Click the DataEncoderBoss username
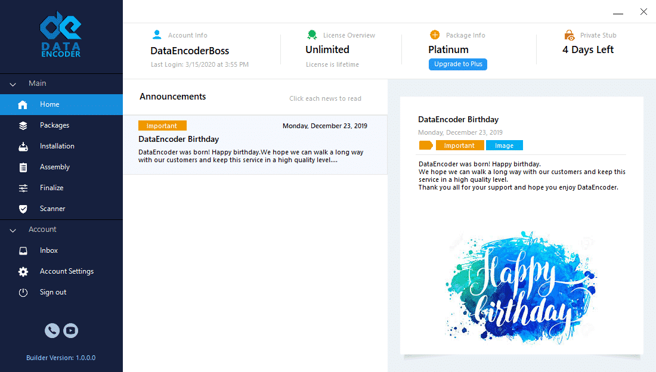Screen dimensions: 656x372 [190, 51]
